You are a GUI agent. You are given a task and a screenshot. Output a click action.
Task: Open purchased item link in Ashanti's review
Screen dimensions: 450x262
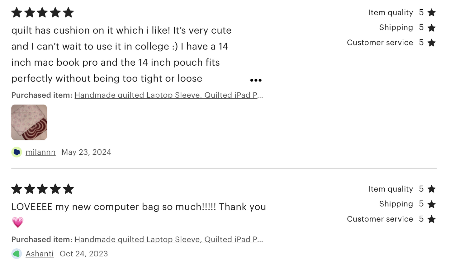pos(168,240)
